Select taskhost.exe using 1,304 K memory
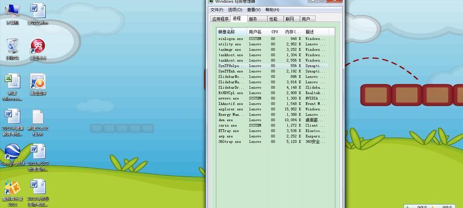Viewport: 463px width, 208px height. (x=272, y=55)
